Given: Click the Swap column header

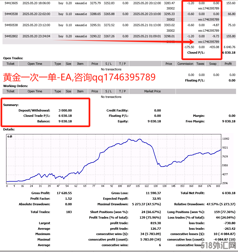Looking at the screenshot, I should coord(213,64).
